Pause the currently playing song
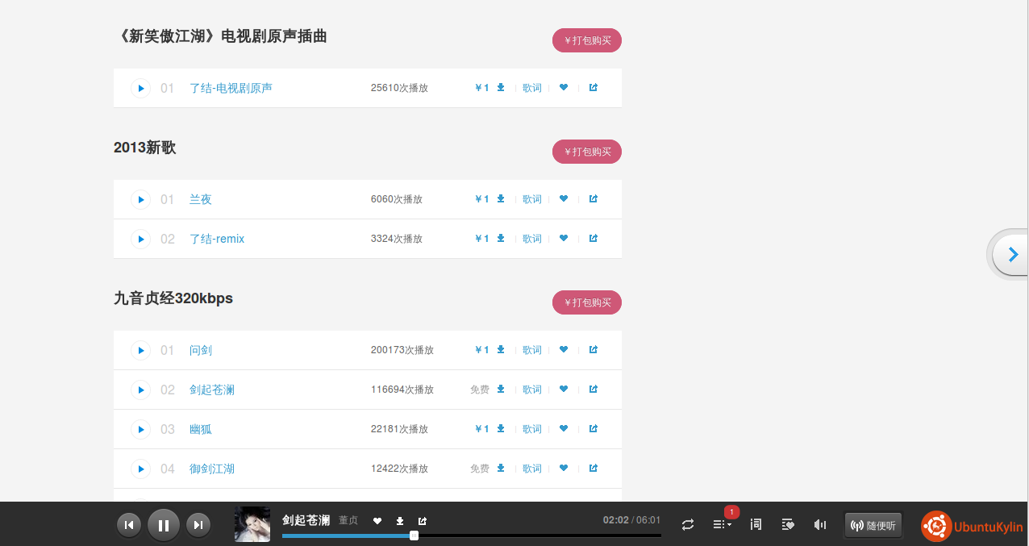1029x546 pixels. (x=164, y=526)
